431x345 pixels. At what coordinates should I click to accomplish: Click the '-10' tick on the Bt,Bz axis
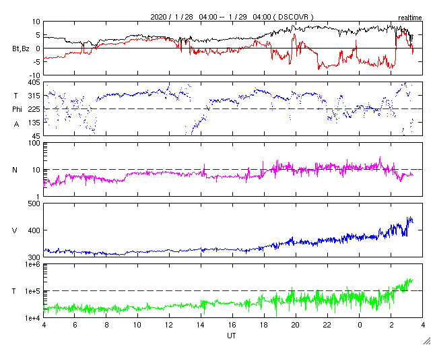coord(34,75)
